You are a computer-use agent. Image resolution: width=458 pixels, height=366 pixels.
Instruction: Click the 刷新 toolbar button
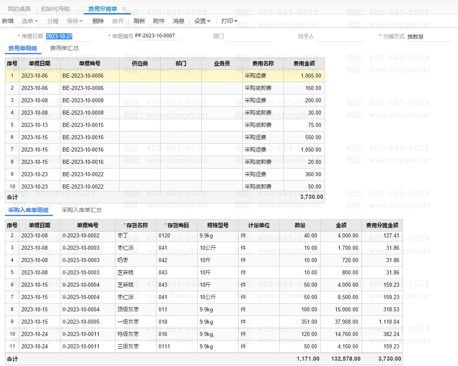(139, 21)
